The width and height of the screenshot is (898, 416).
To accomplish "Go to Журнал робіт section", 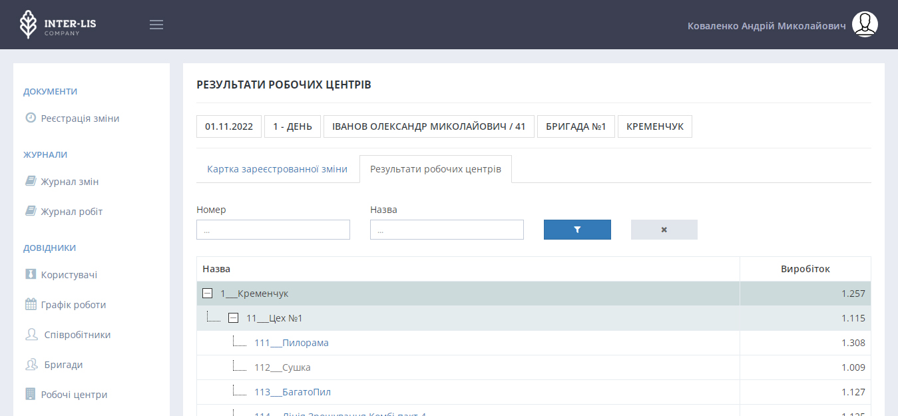I will 72,212.
